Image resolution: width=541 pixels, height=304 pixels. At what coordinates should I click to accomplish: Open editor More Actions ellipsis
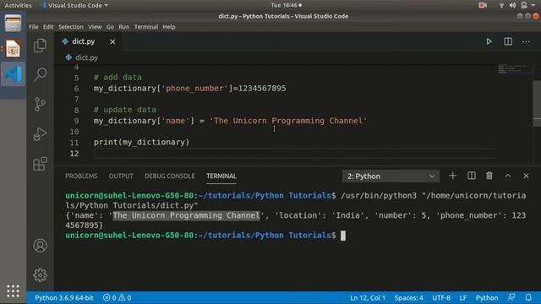526,41
